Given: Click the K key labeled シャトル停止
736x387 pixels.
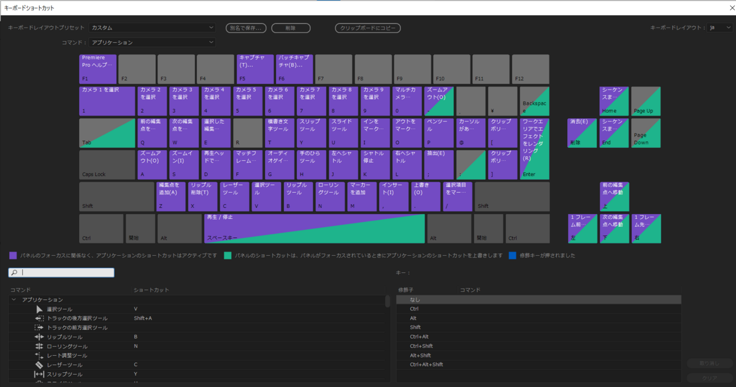Looking at the screenshot, I should coord(375,164).
